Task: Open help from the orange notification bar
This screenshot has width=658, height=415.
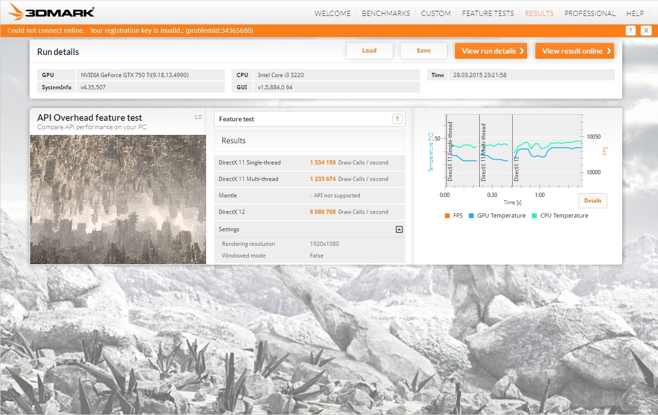Action: [x=631, y=31]
